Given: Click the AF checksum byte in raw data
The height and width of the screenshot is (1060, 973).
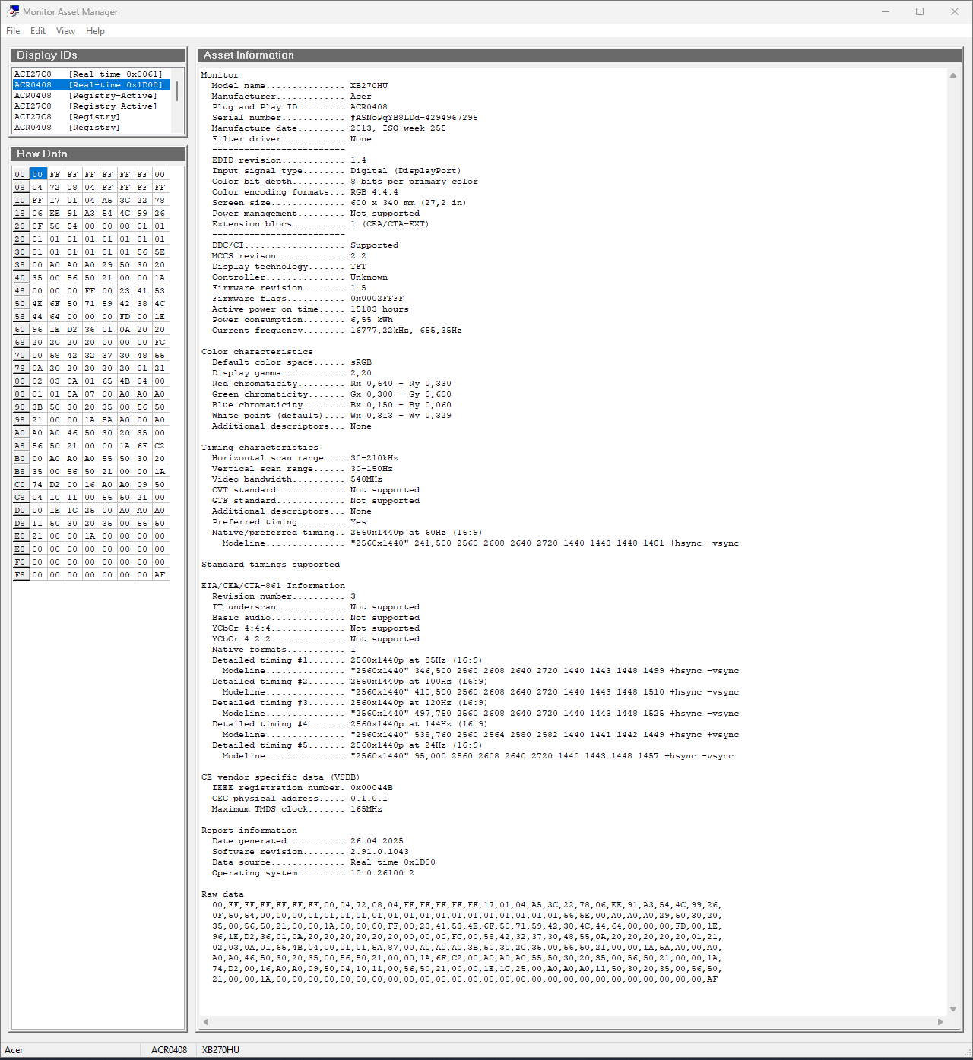Looking at the screenshot, I should pyautogui.click(x=160, y=574).
